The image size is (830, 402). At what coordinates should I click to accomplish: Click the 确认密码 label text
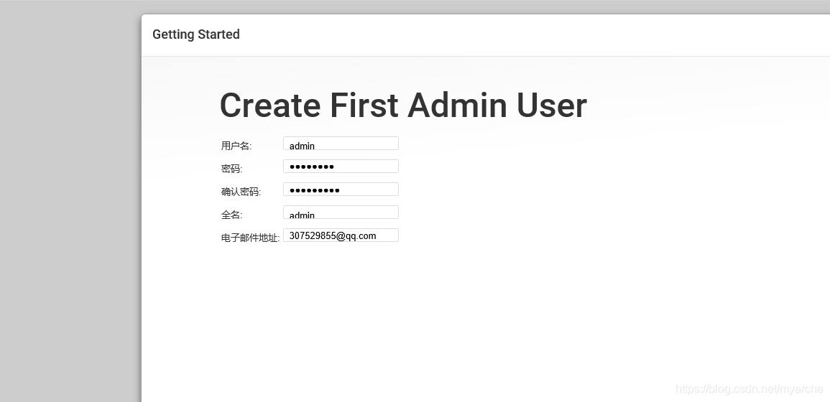(241, 192)
